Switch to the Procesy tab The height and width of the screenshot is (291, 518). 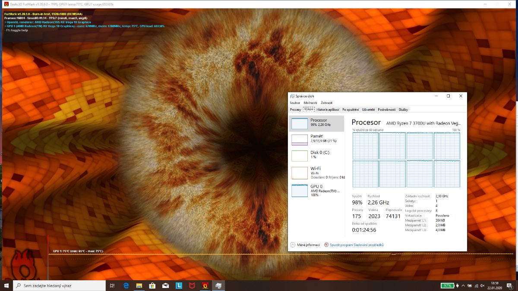click(x=296, y=110)
